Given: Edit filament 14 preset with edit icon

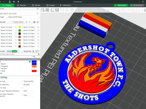Looking at the screenshot, I should tap(38, 46).
